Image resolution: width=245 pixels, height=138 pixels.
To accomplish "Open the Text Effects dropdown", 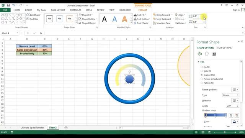I will pyautogui.click(x=142, y=23).
